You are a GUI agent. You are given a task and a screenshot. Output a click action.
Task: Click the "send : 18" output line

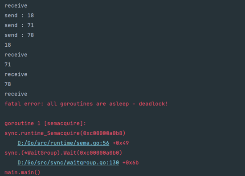tap(19, 16)
